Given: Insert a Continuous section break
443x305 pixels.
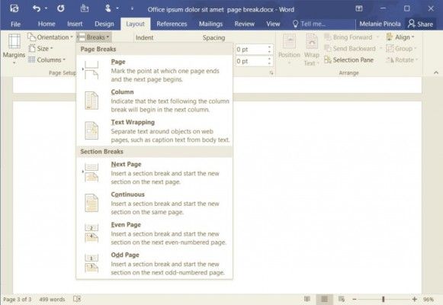Looking at the screenshot, I should (x=154, y=203).
